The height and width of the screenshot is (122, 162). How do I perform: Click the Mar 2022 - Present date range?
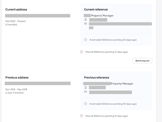(x=16, y=21)
